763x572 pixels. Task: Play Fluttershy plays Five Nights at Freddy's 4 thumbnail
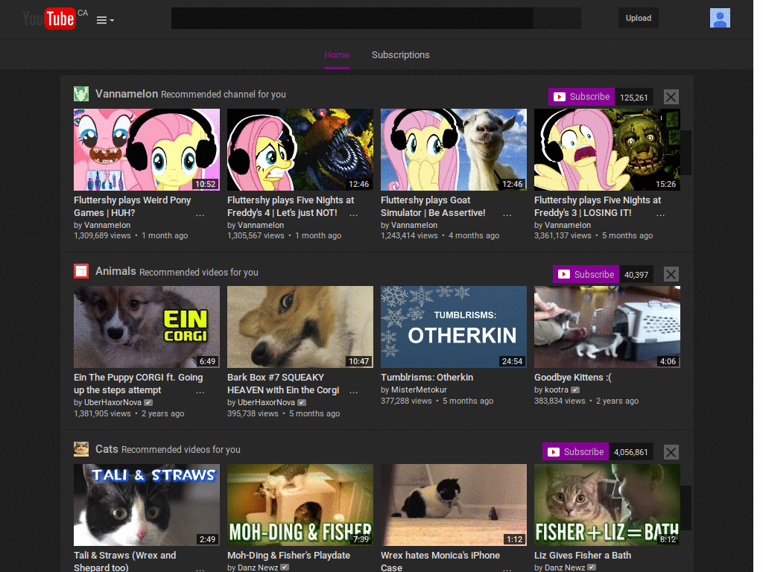[x=300, y=150]
